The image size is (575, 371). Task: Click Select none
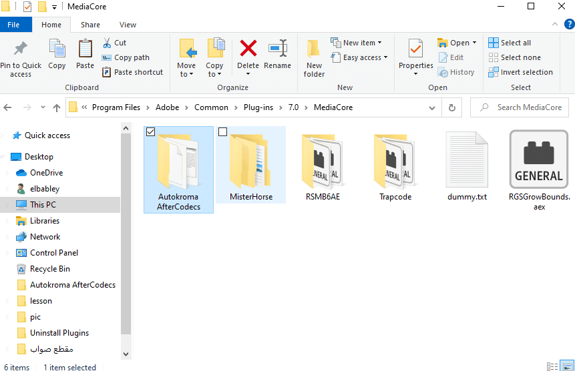click(x=514, y=57)
